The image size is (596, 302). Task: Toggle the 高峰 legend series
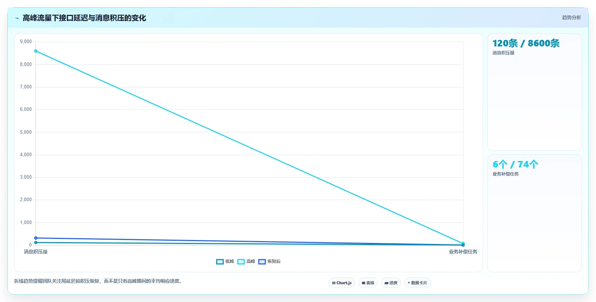246,261
